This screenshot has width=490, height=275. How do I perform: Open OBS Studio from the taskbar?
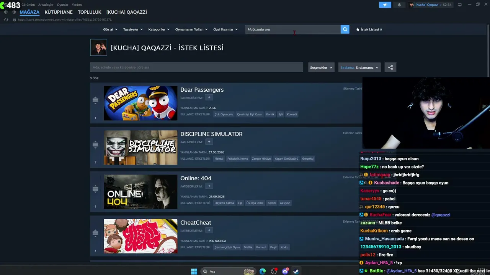[274, 271]
